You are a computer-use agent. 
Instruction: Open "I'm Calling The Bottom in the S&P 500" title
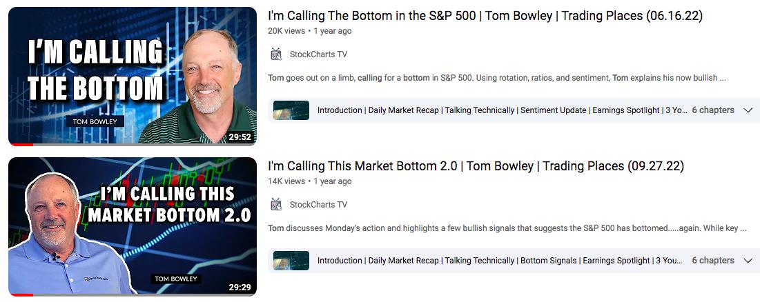(485, 16)
